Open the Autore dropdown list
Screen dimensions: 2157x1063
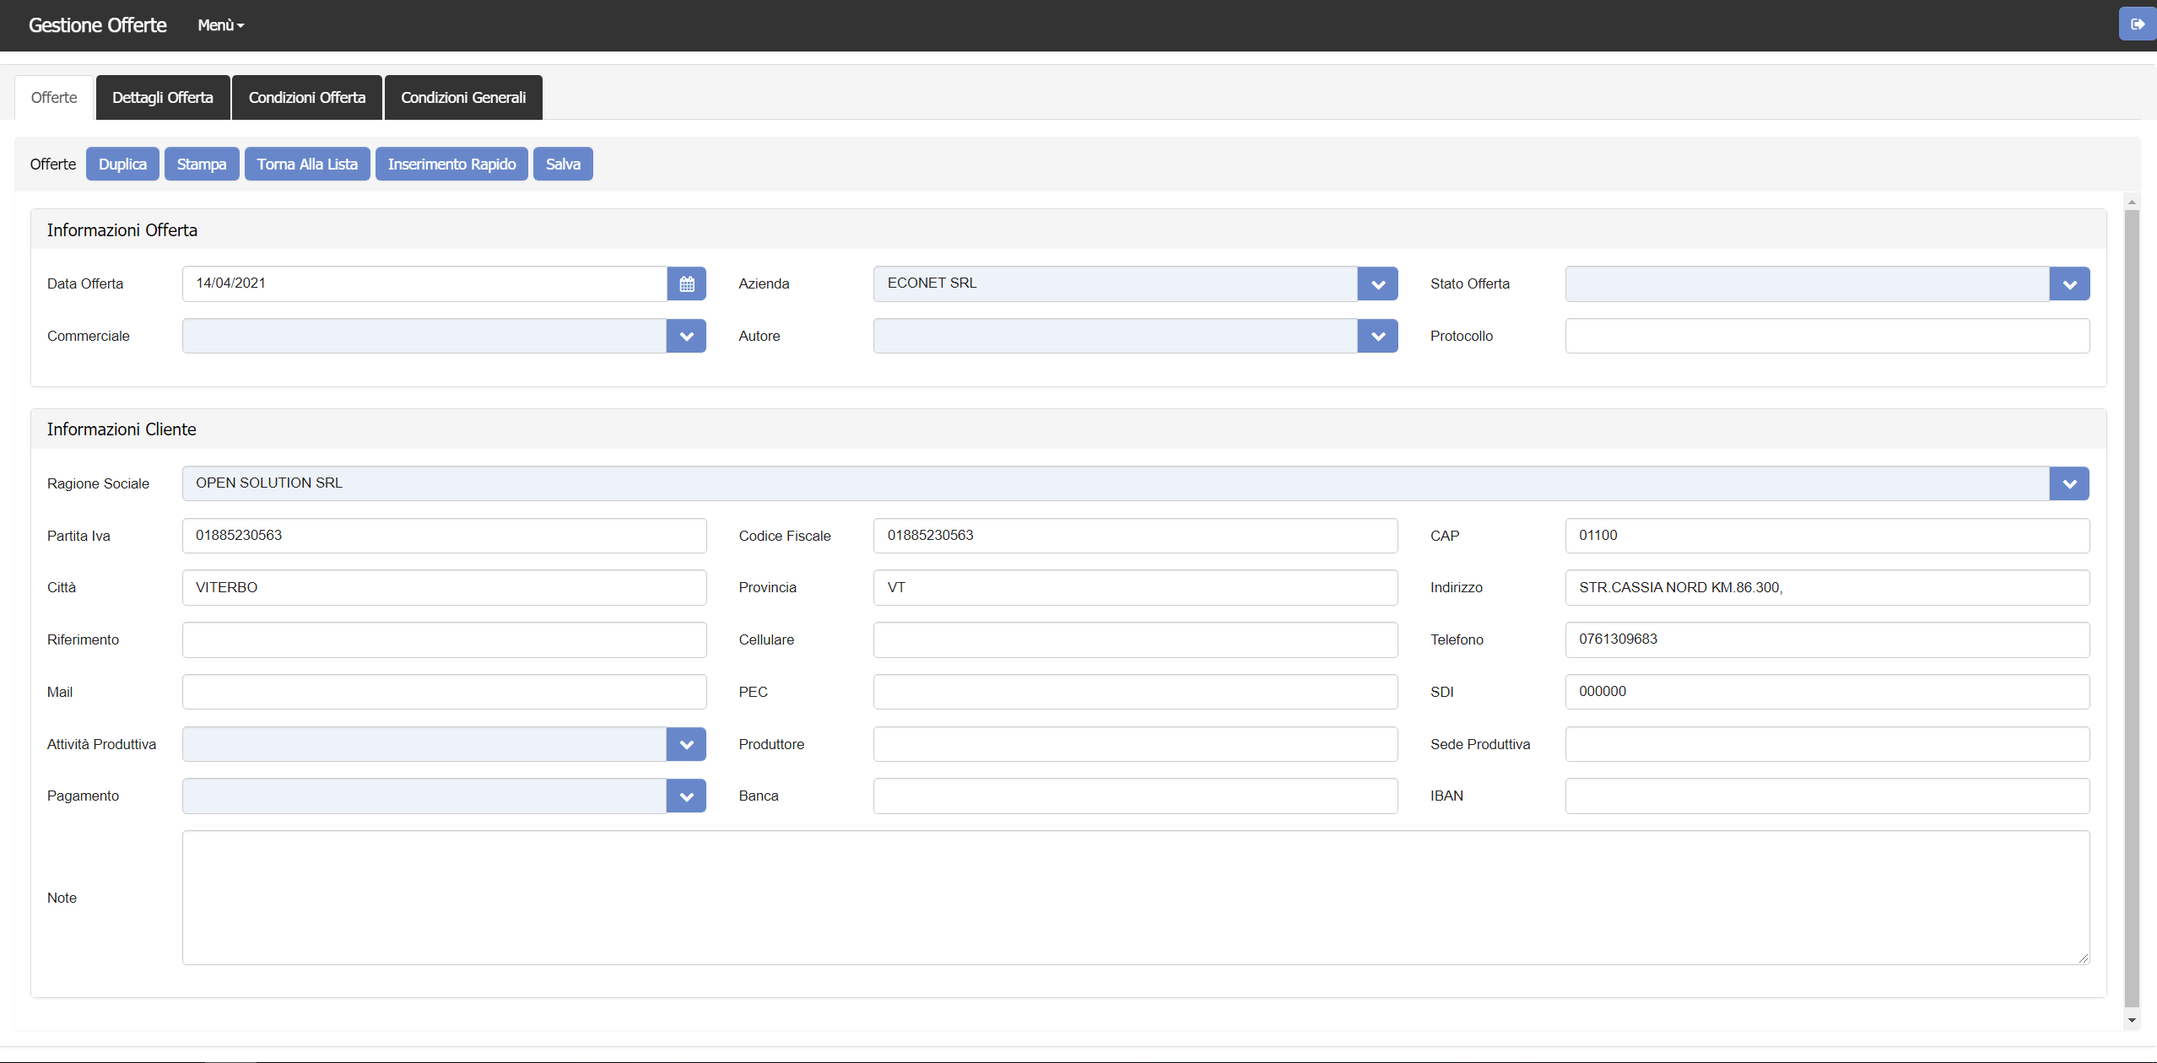pyautogui.click(x=1377, y=336)
